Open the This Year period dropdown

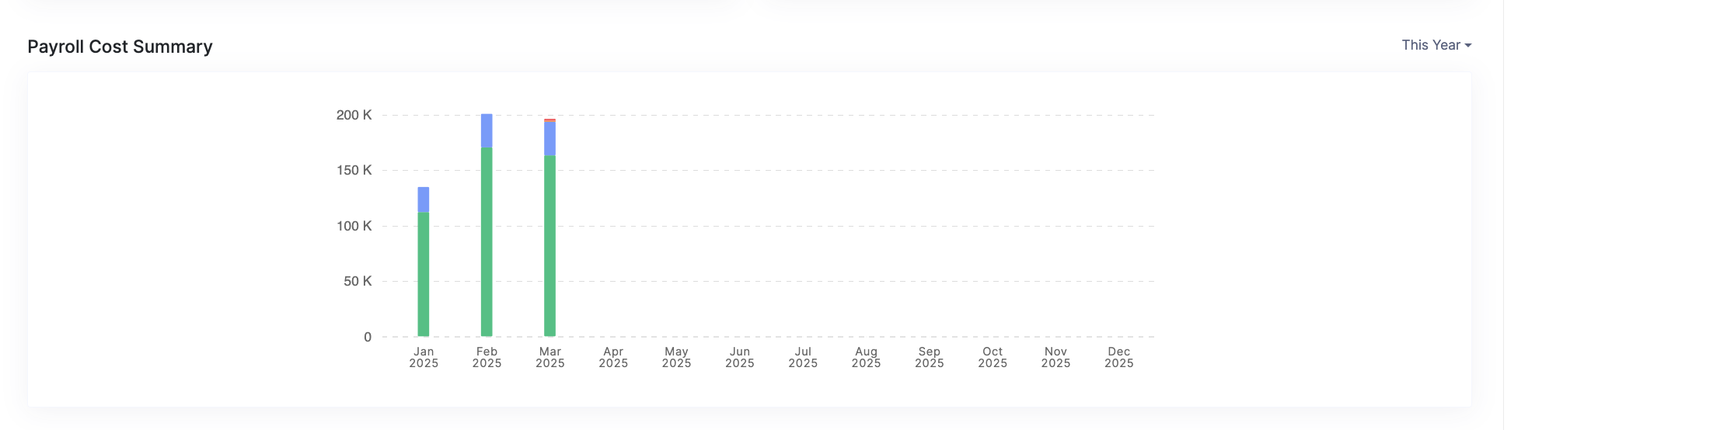pos(1436,45)
